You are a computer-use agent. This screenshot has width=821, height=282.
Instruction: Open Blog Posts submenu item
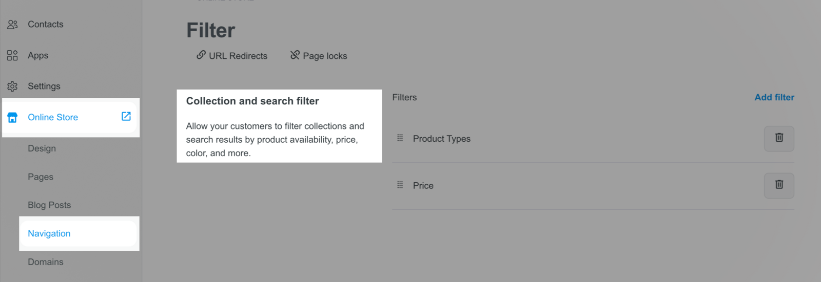(49, 205)
